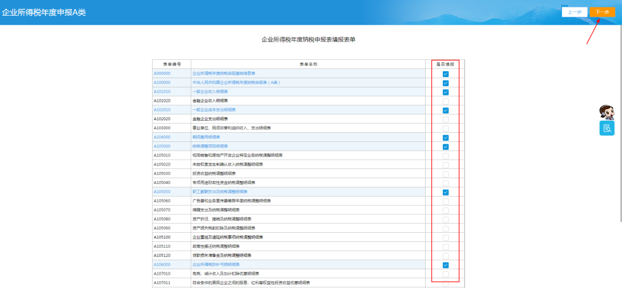Viewport: 622px width, 288px height.
Task: Click the A104000 form code link
Action: tap(162, 137)
